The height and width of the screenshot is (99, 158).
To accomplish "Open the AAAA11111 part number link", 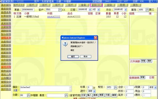I will pos(54,17).
